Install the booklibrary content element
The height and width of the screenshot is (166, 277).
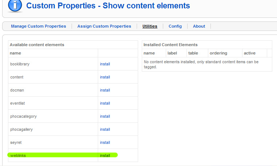pyautogui.click(x=105, y=64)
